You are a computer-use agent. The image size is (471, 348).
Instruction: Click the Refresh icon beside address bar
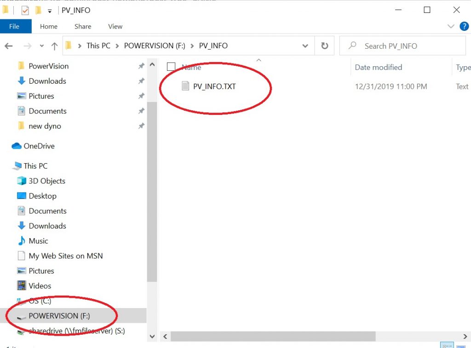click(324, 46)
